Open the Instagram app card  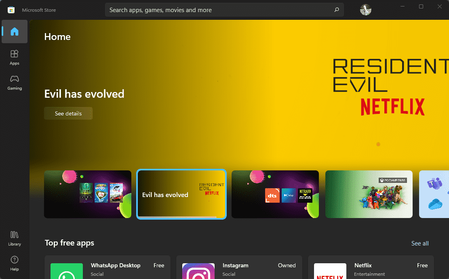point(239,267)
